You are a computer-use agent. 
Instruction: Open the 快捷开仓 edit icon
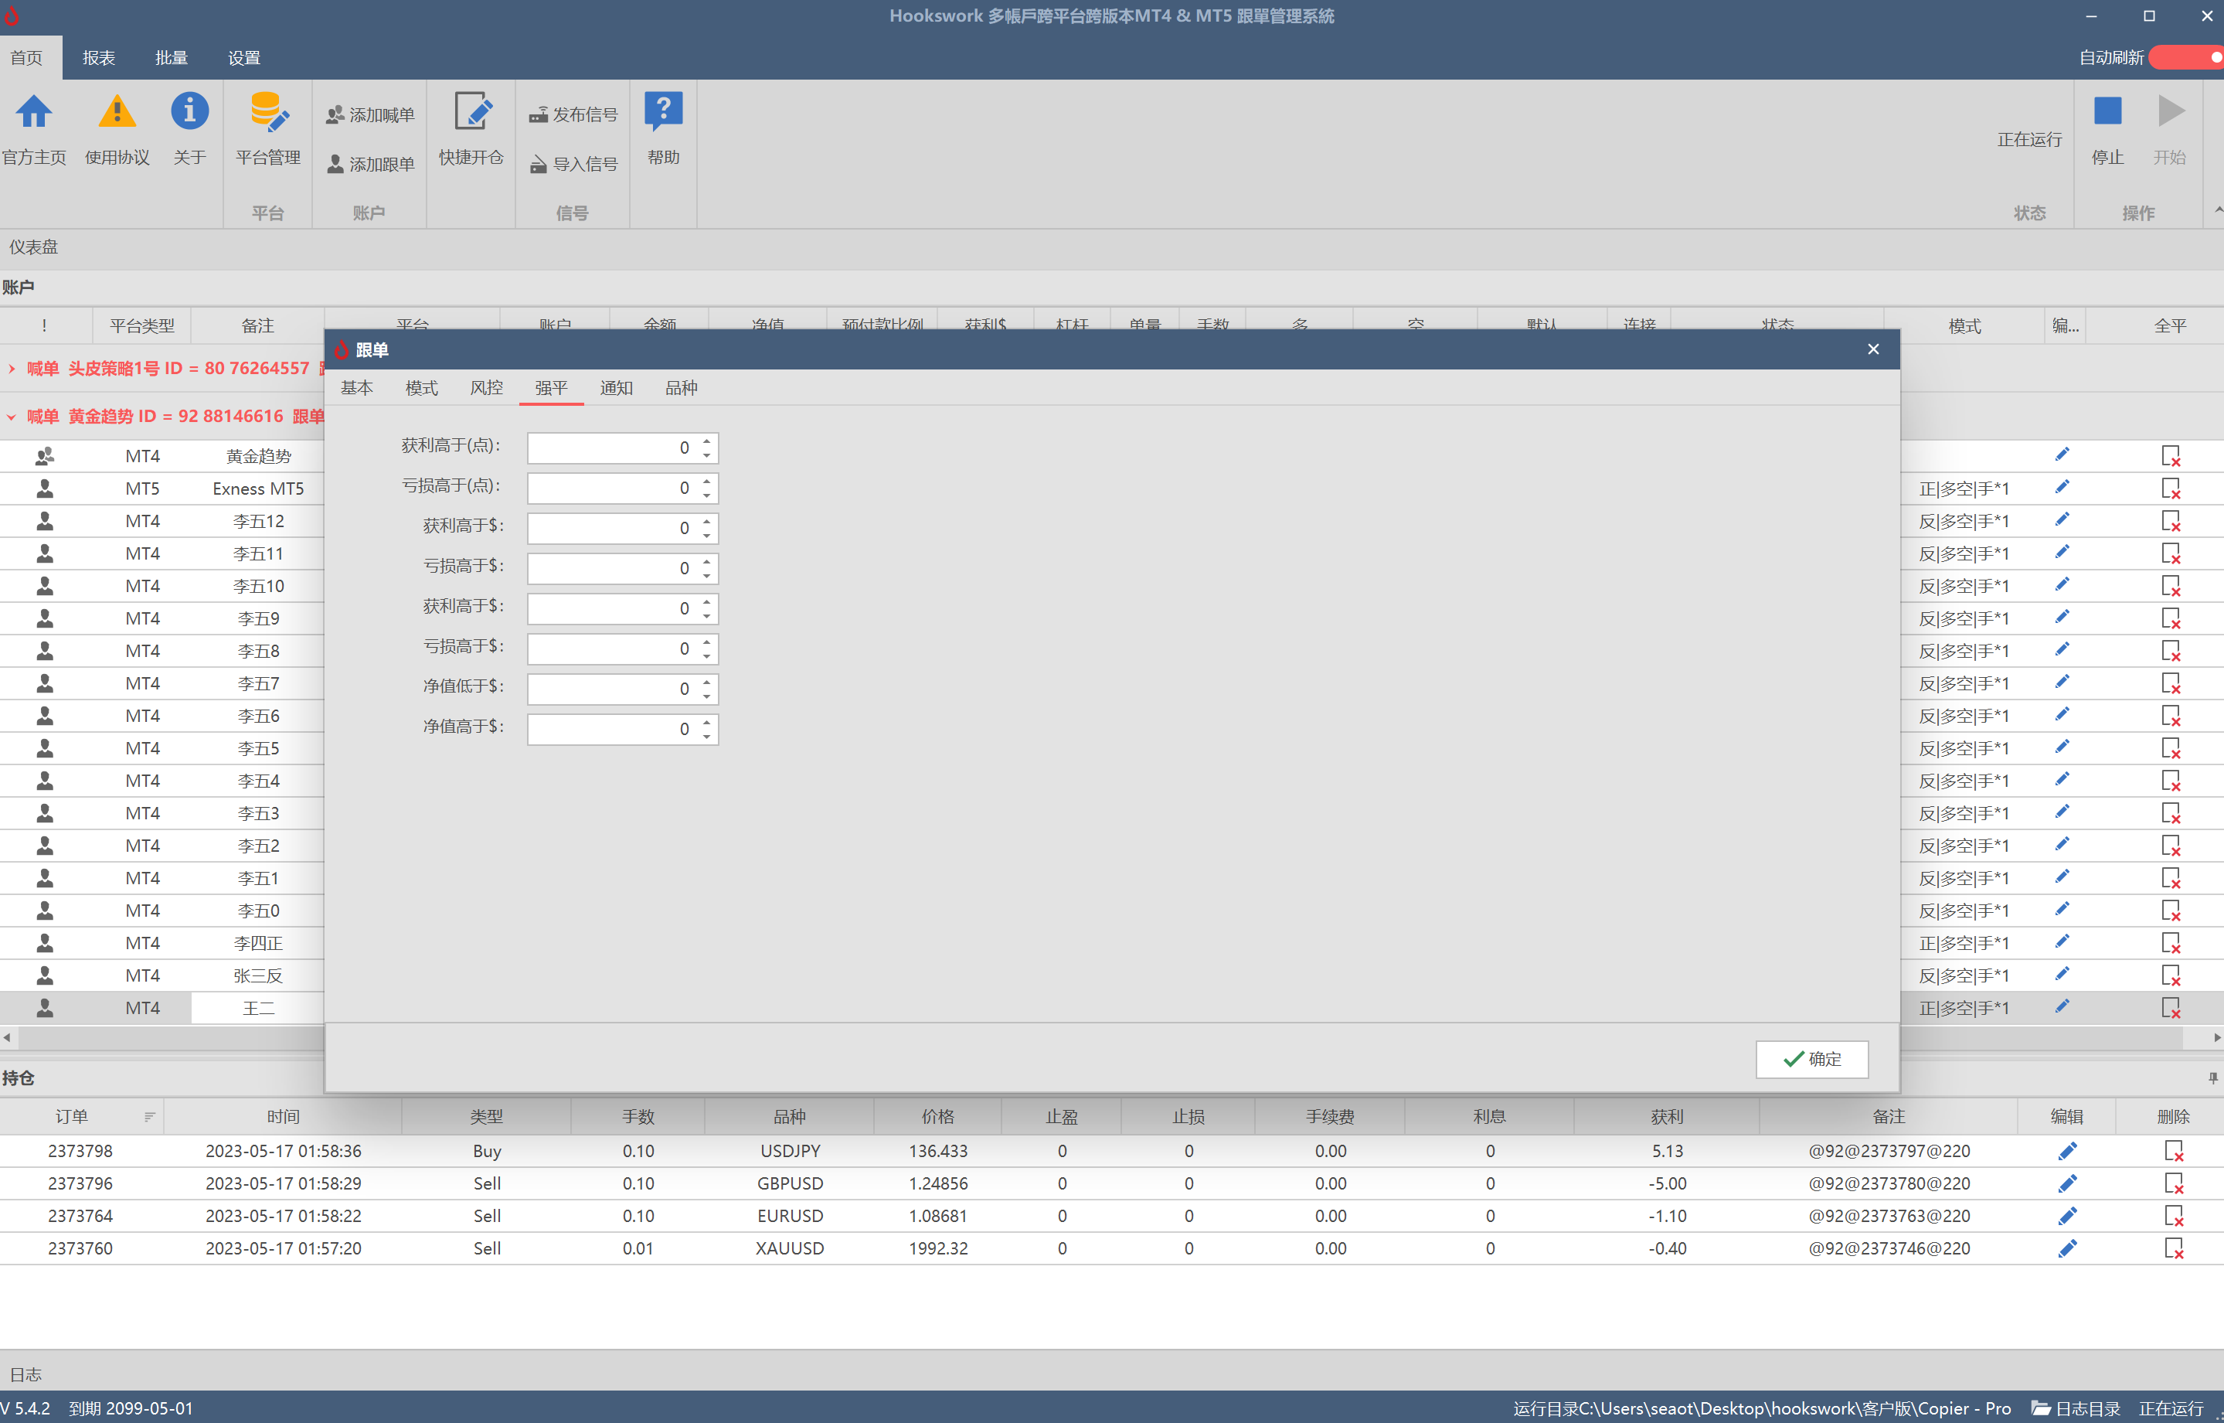(x=471, y=112)
